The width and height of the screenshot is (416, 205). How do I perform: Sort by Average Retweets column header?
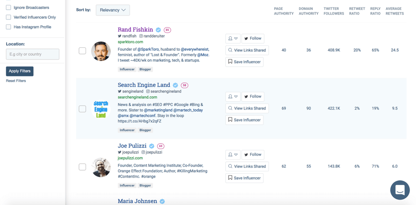[x=395, y=11]
